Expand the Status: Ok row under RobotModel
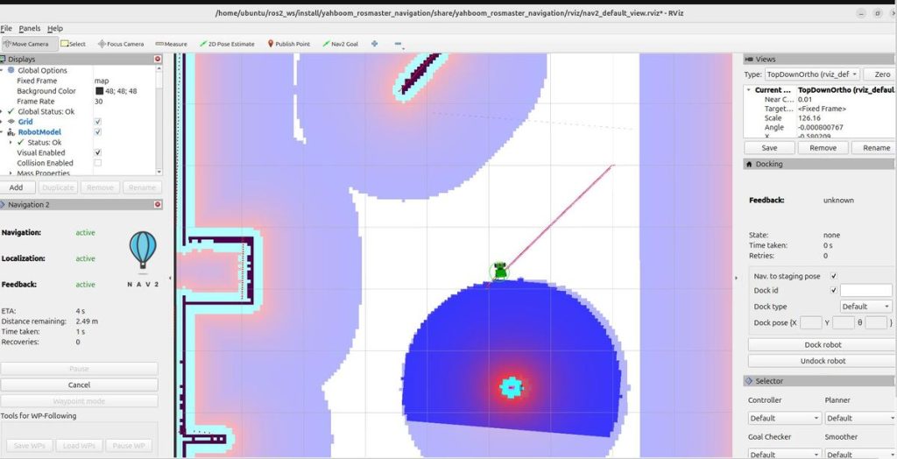Screen dimensions: 897x459 [x=11, y=143]
